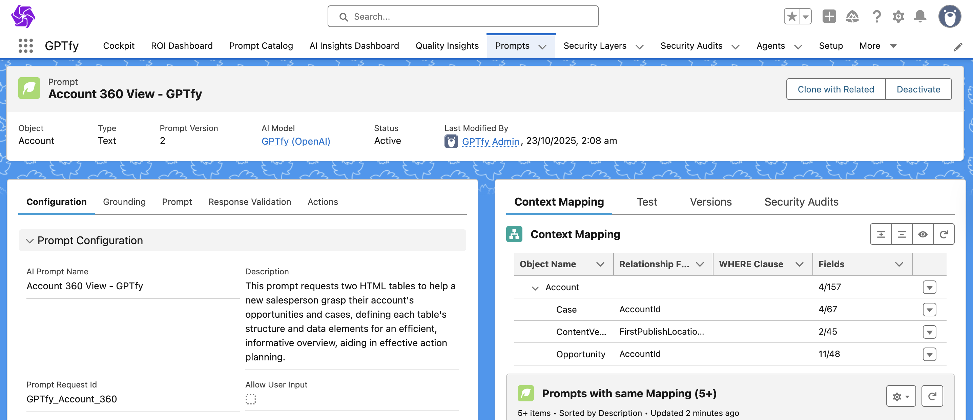Collapse the Account row in mapping tree

tap(535, 288)
